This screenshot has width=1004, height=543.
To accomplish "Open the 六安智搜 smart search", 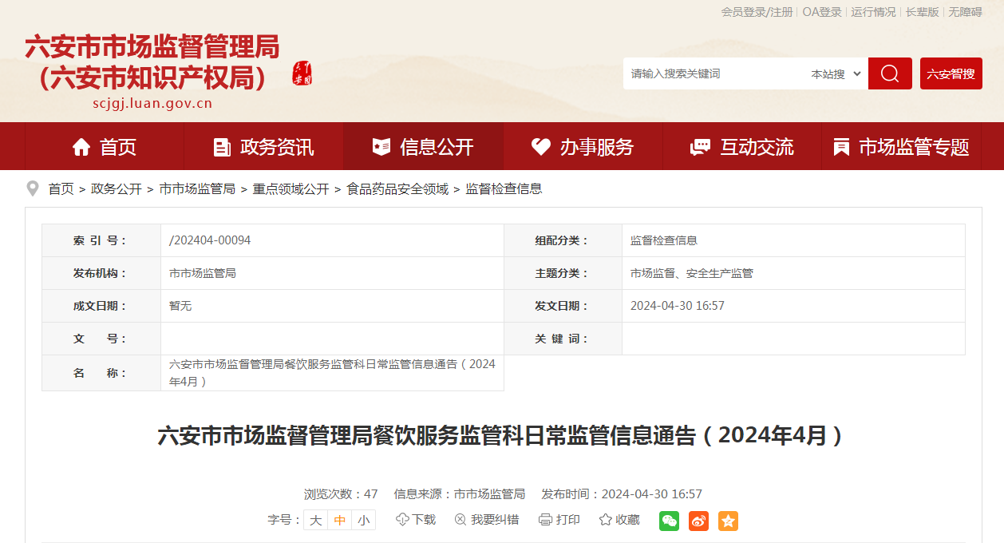I will pyautogui.click(x=951, y=73).
